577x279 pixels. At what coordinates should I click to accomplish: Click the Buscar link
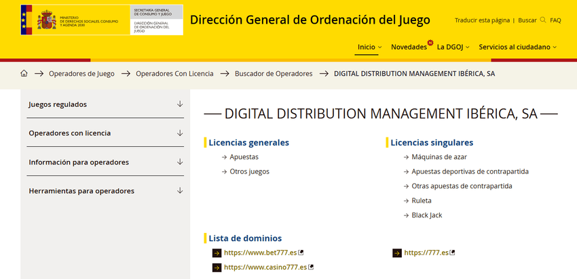point(527,20)
